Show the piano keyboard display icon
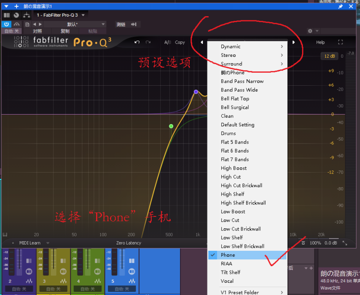 coord(5,235)
